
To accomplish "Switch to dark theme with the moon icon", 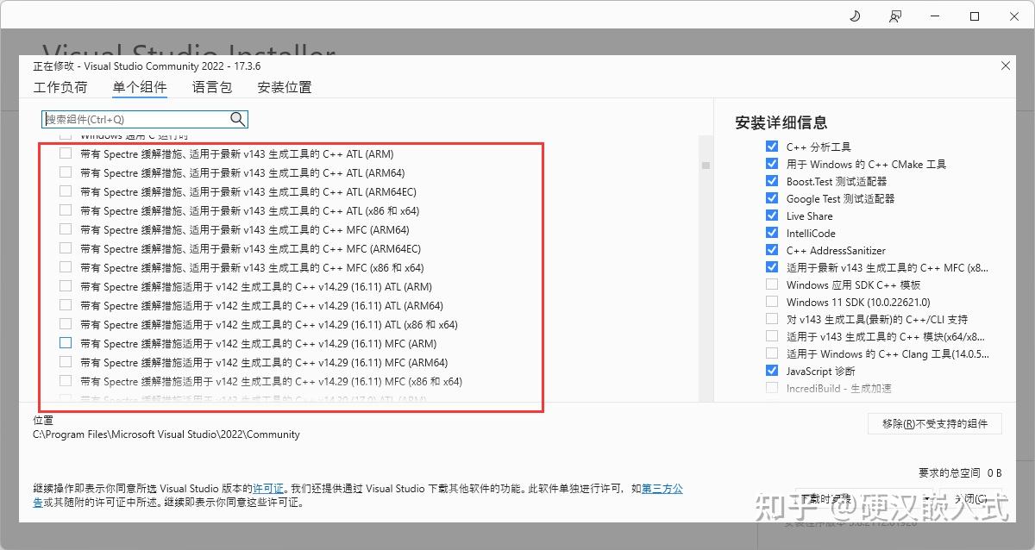I will point(854,16).
